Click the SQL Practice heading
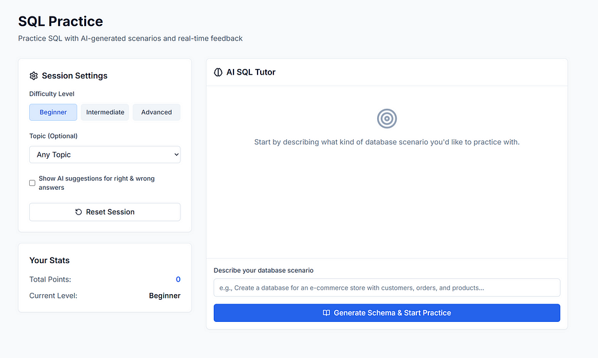This screenshot has width=598, height=358. tap(61, 22)
